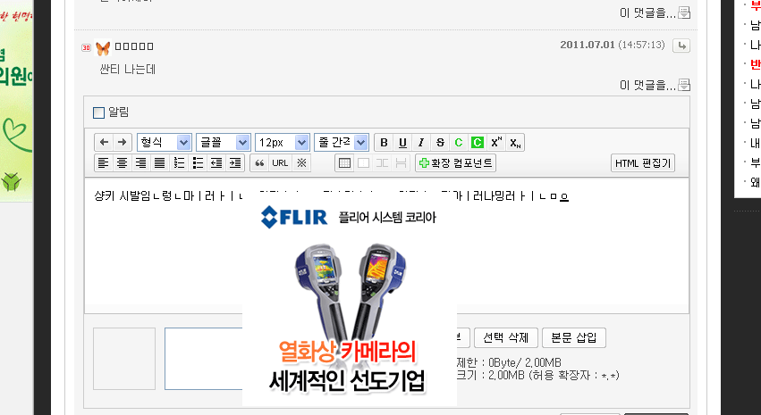
Task: Open the 글꼴 font dropdown
Action: 224,143
